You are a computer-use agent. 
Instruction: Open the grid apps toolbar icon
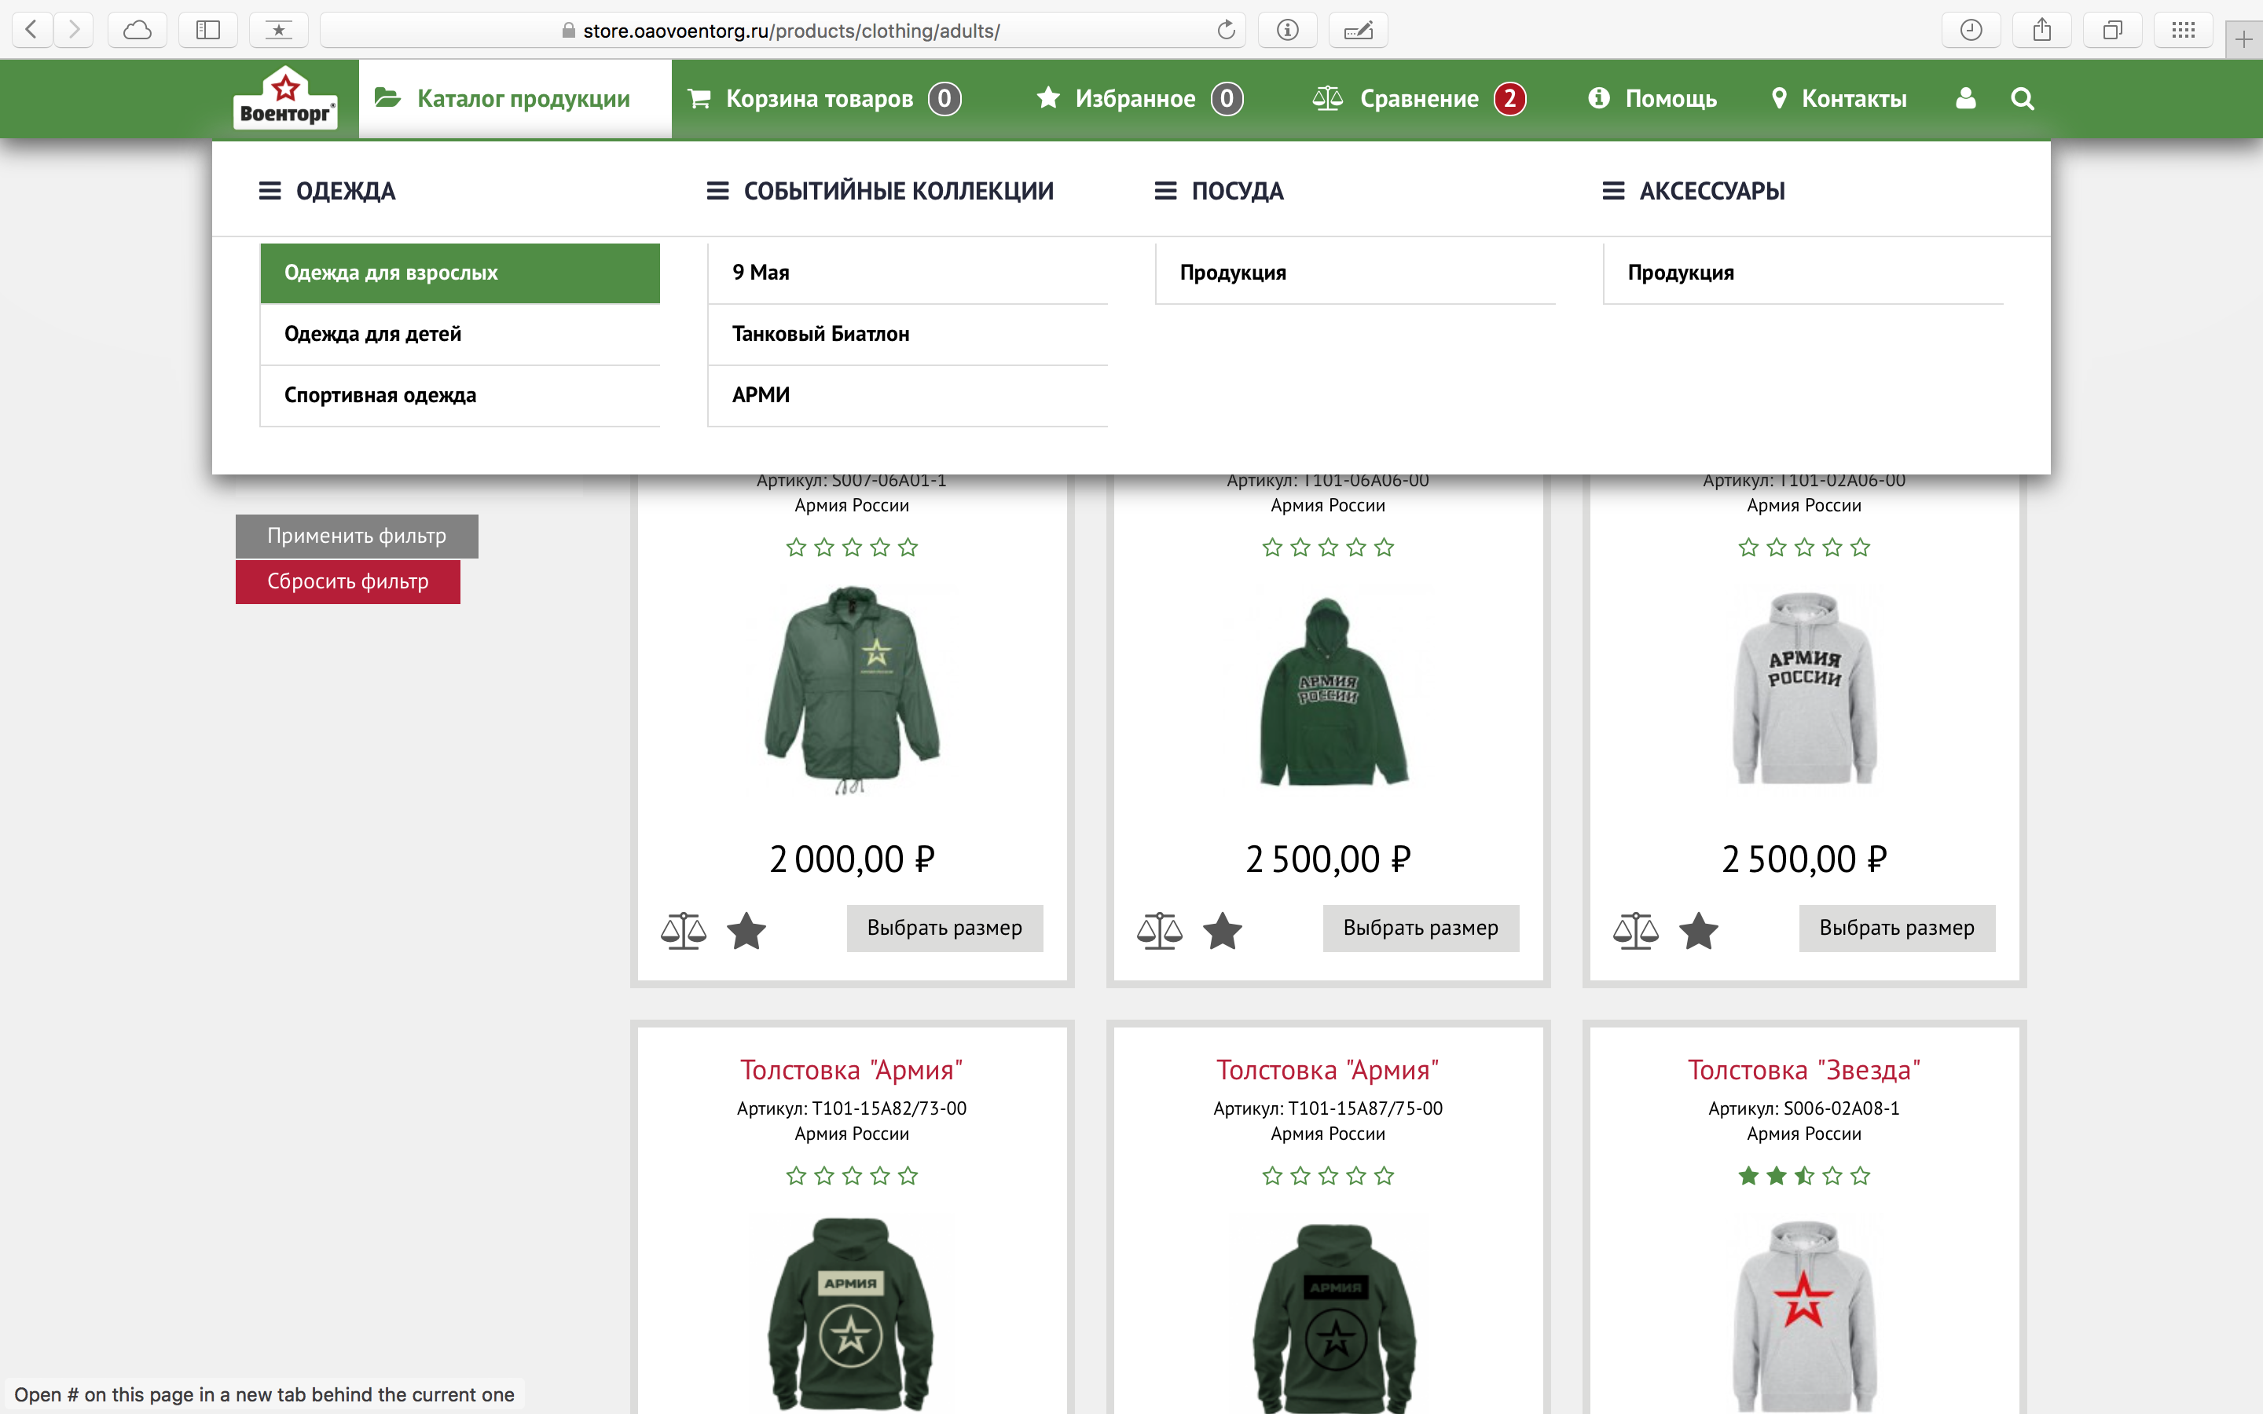pyautogui.click(x=2184, y=30)
